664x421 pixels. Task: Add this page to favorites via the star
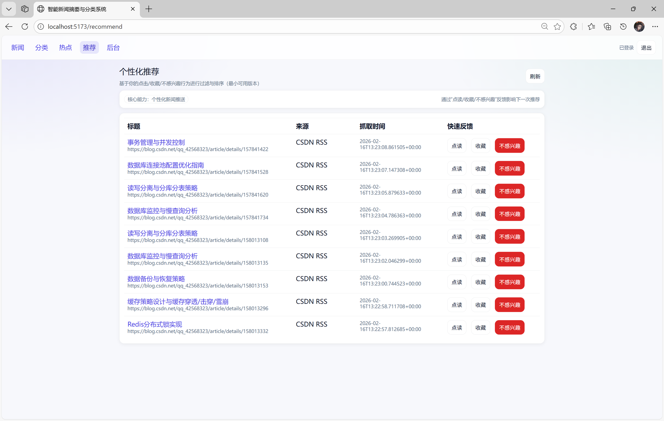[557, 26]
